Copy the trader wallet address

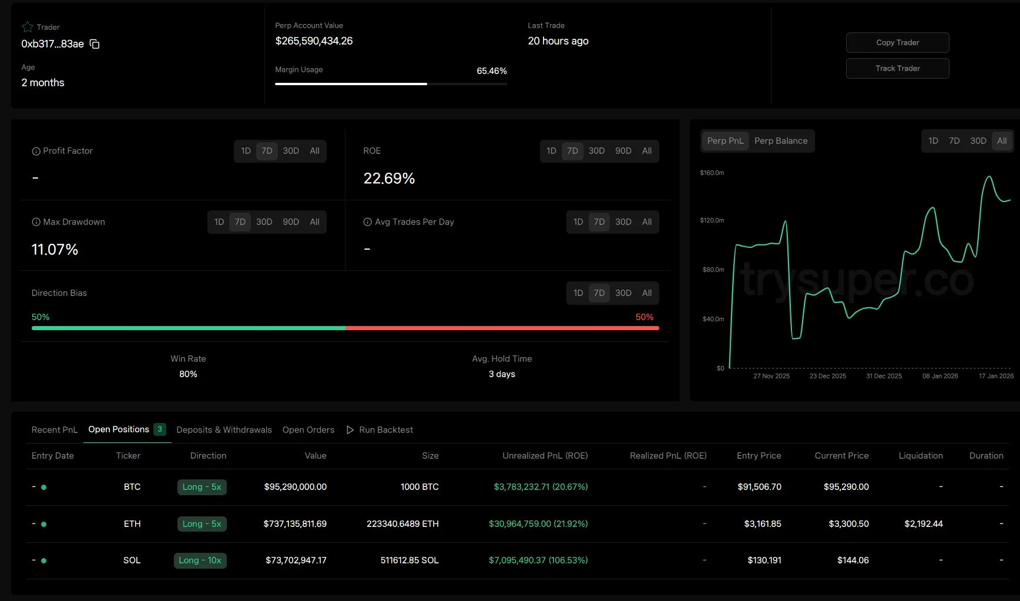(95, 44)
